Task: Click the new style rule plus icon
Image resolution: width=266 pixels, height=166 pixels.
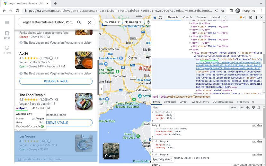Action: [247, 108]
